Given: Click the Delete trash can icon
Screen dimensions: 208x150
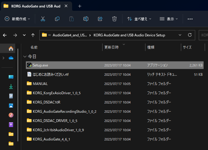Looking at the screenshot, I should point(114,19).
